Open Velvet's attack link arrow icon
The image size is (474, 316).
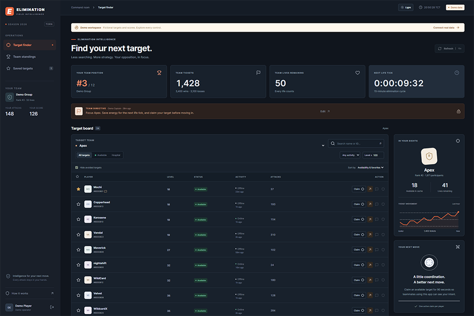pos(370,295)
